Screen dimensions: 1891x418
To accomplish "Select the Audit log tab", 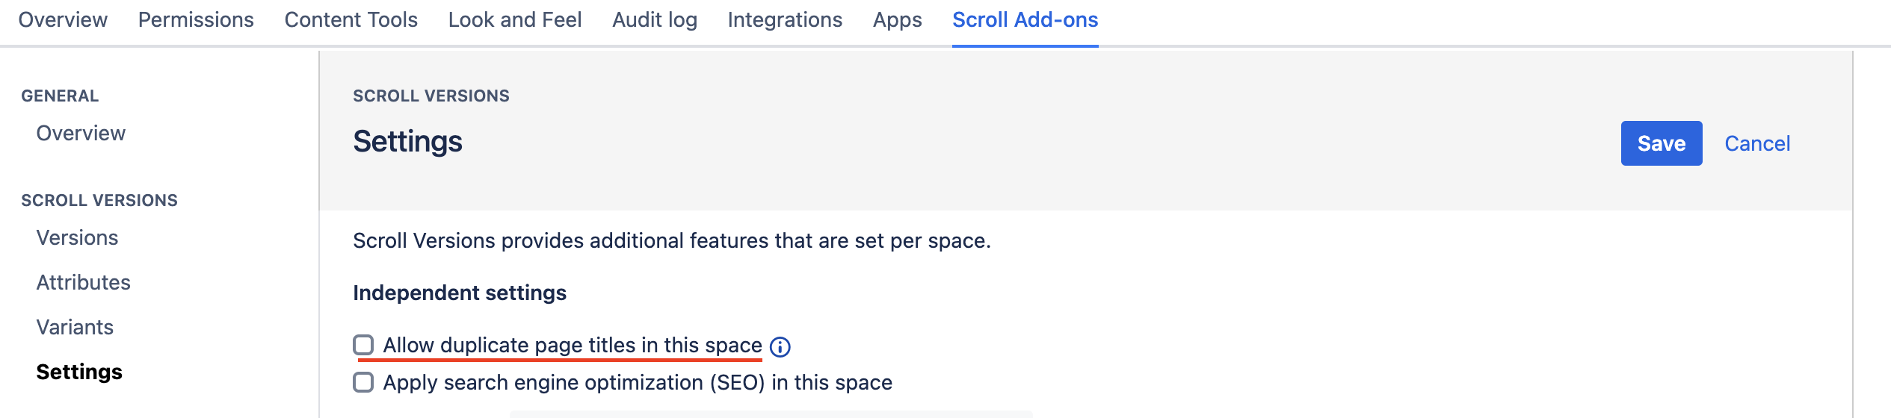I will tap(654, 20).
